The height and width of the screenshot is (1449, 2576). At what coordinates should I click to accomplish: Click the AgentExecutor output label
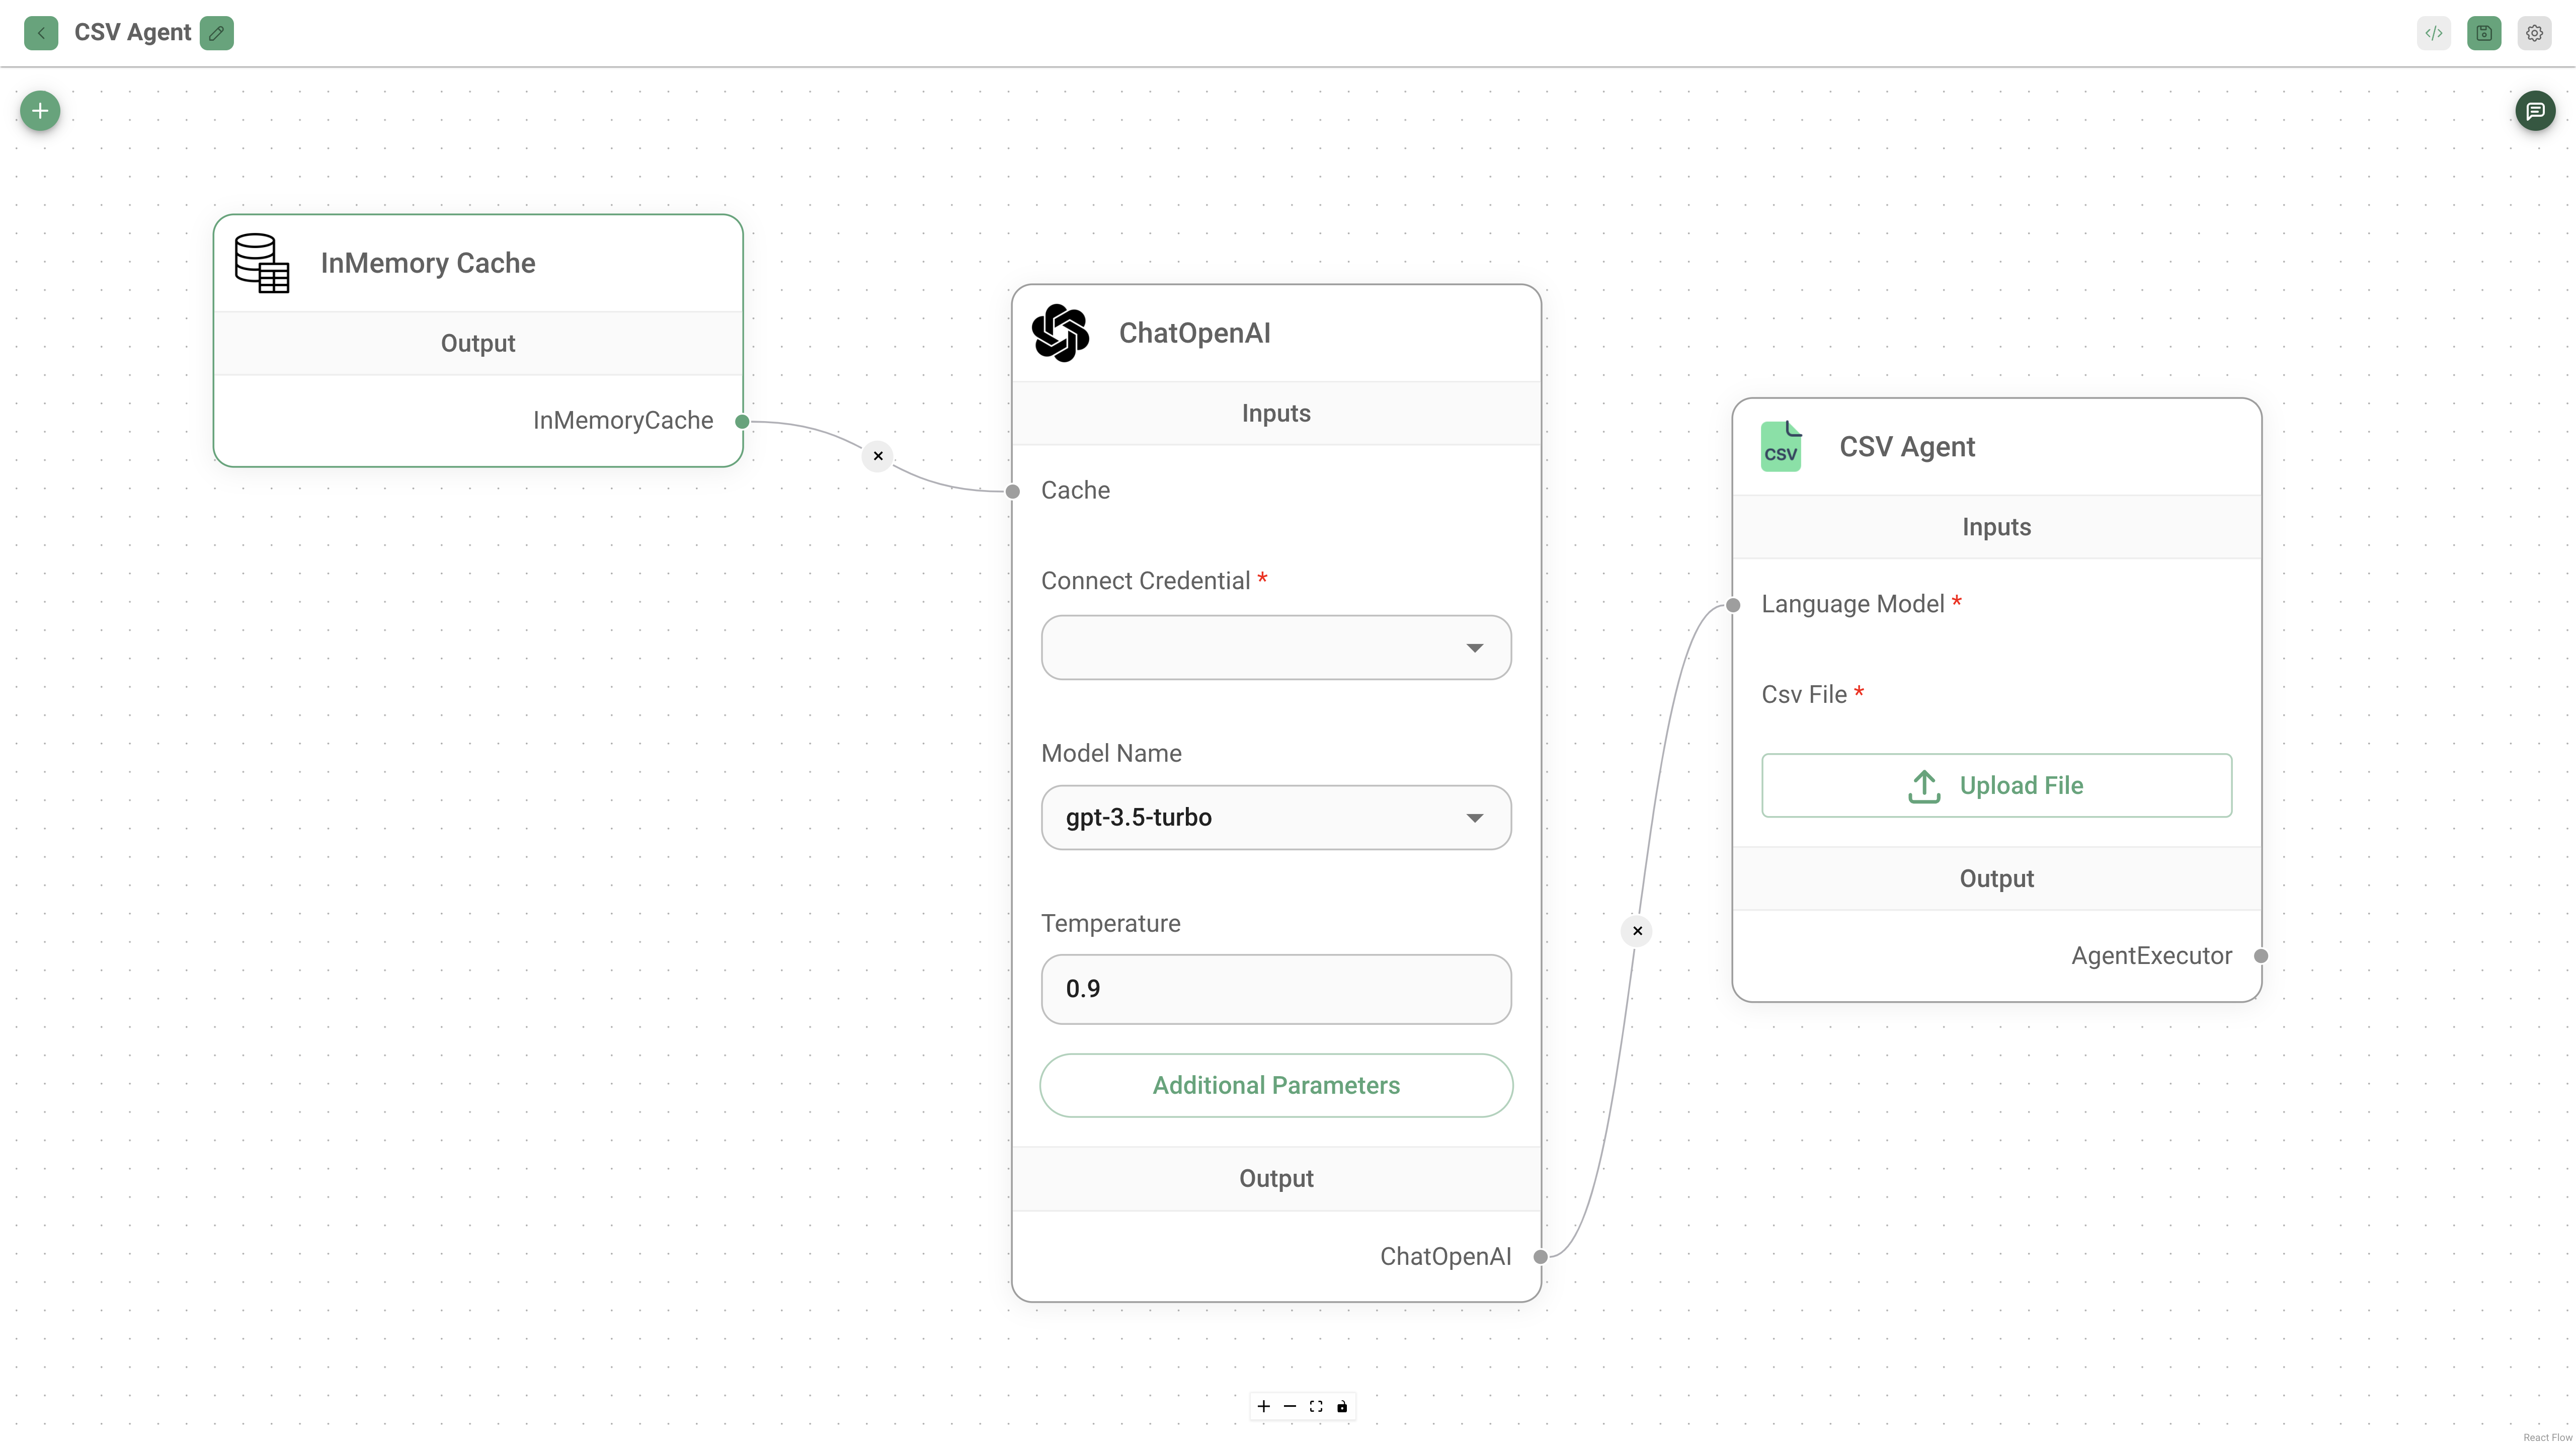pyautogui.click(x=2151, y=956)
